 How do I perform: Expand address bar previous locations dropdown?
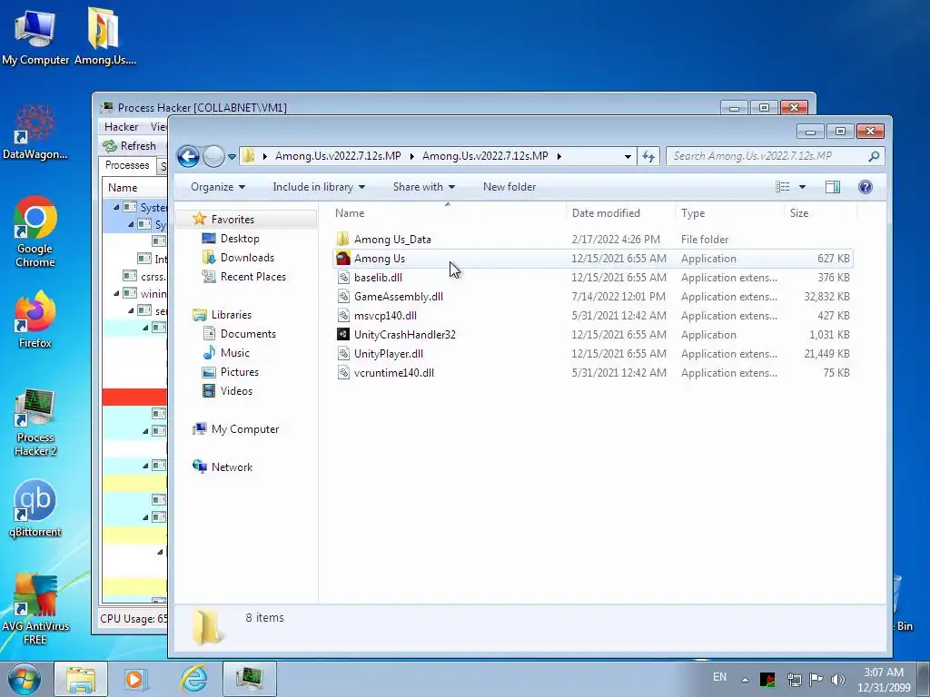628,157
